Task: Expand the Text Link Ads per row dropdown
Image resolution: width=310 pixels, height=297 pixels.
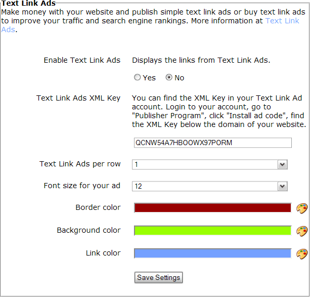Action: [210, 164]
